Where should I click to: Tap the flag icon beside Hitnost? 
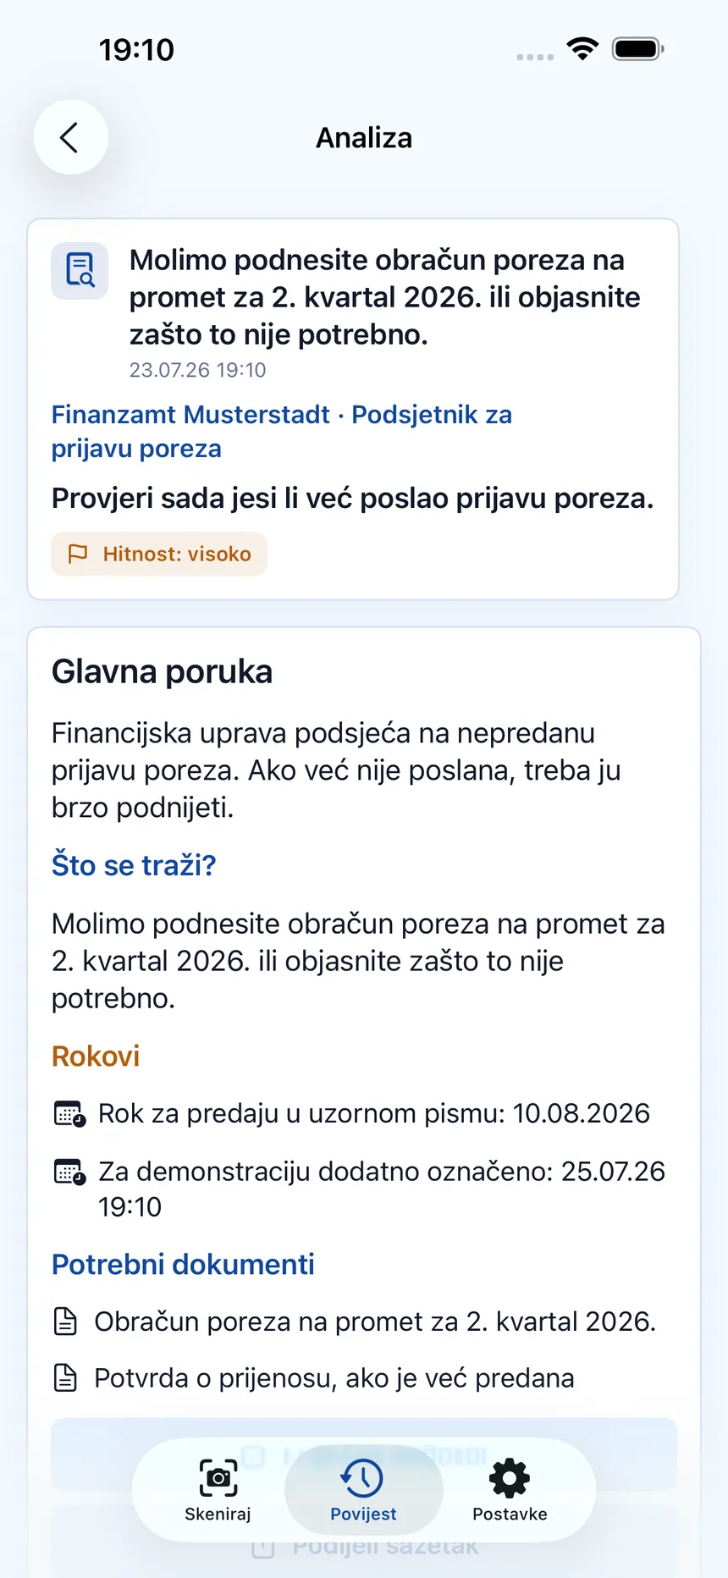78,554
